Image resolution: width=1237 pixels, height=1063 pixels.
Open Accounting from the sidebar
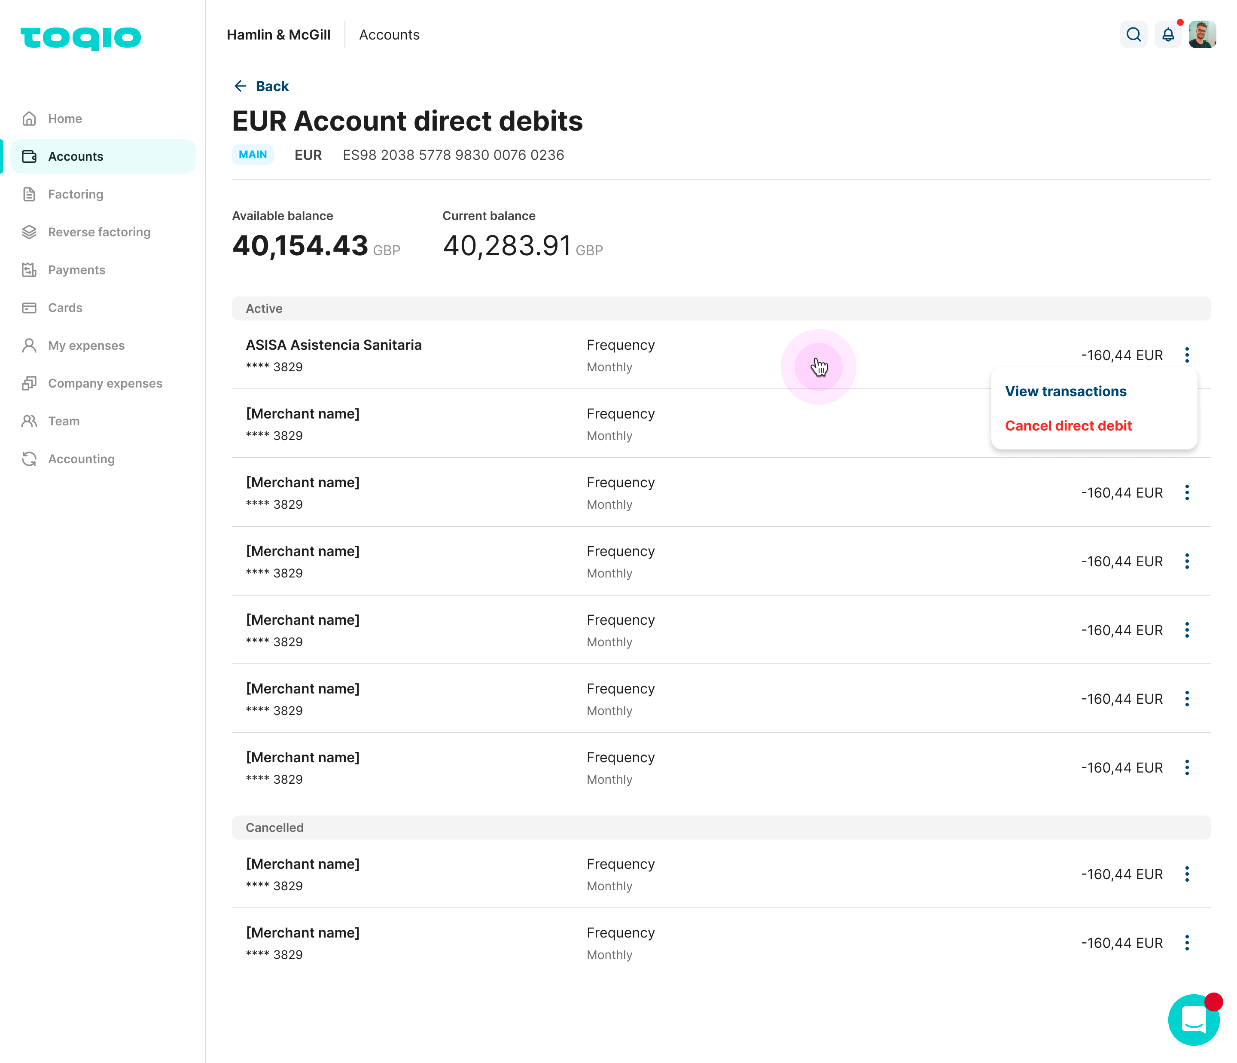click(x=81, y=458)
